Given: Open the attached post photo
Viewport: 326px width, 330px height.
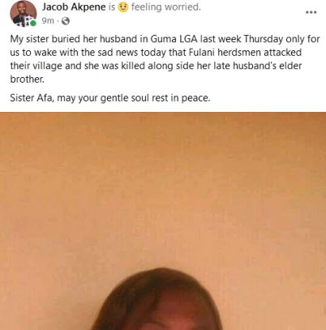Looking at the screenshot, I should 163,221.
